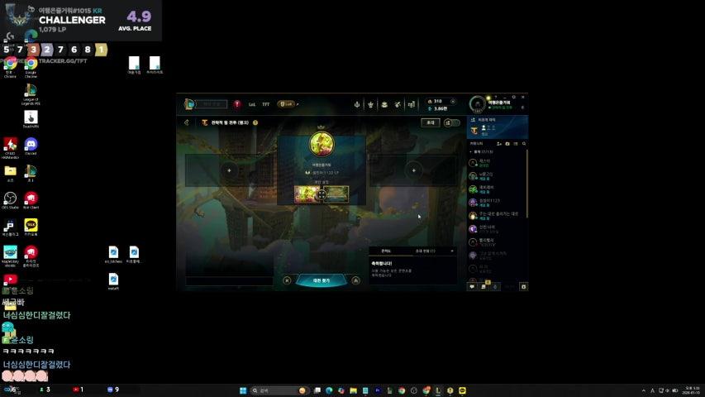
Task: Collapse the chat panel with the arrow
Action: tap(452, 251)
